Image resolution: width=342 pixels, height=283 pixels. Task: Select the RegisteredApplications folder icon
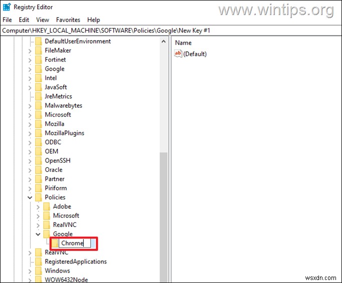pos(39,261)
